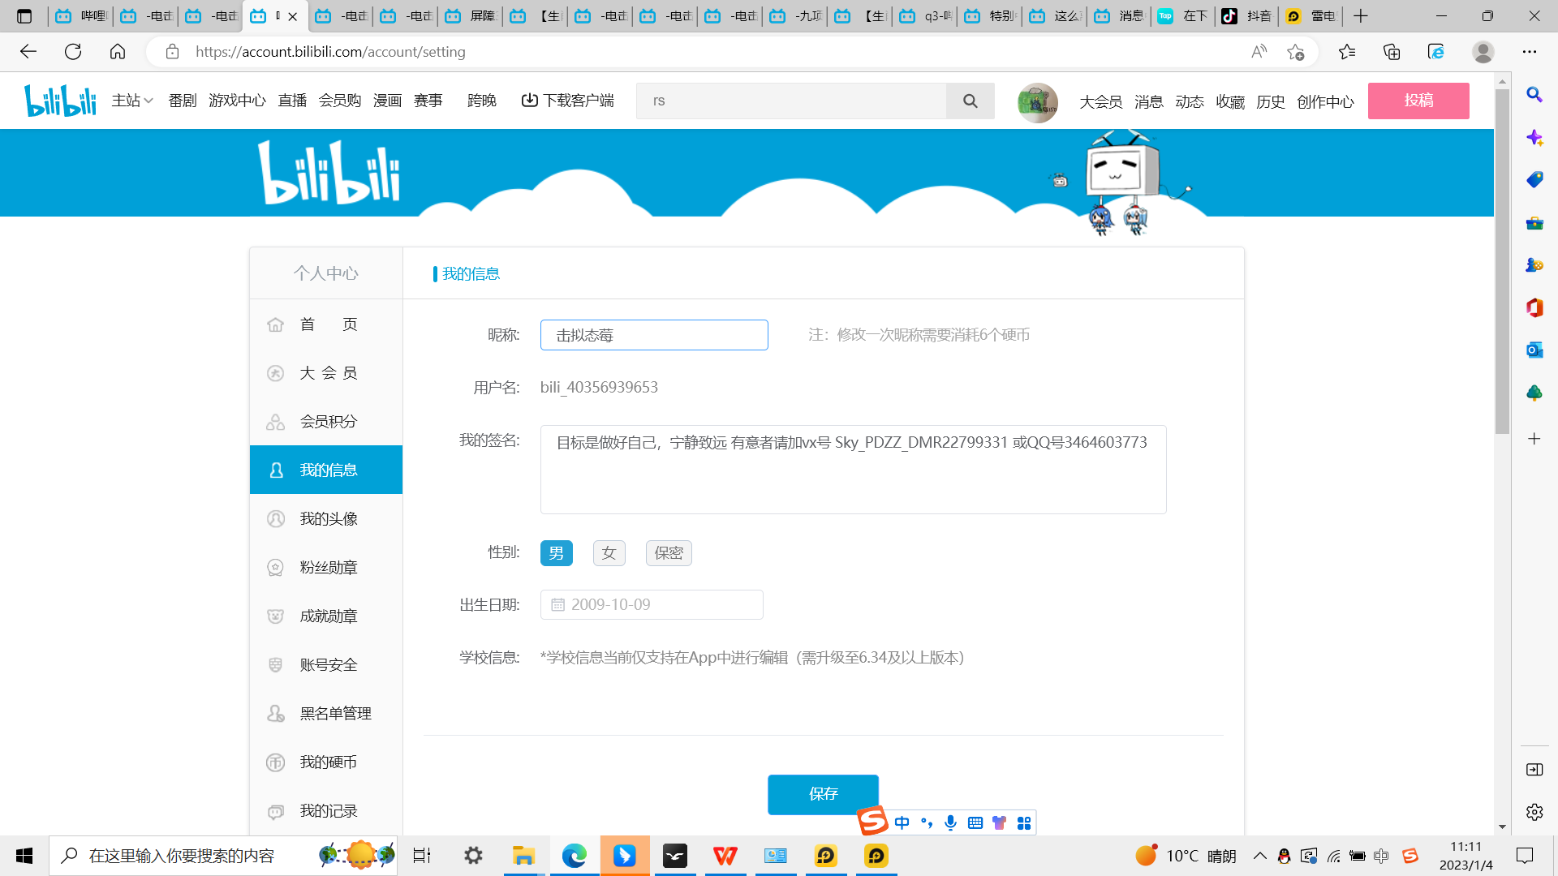Click the search magnifier button
Viewport: 1558px width, 876px height.
(971, 101)
